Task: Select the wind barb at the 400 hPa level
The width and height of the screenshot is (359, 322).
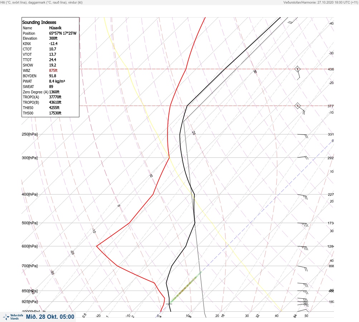Action: [x=302, y=196]
